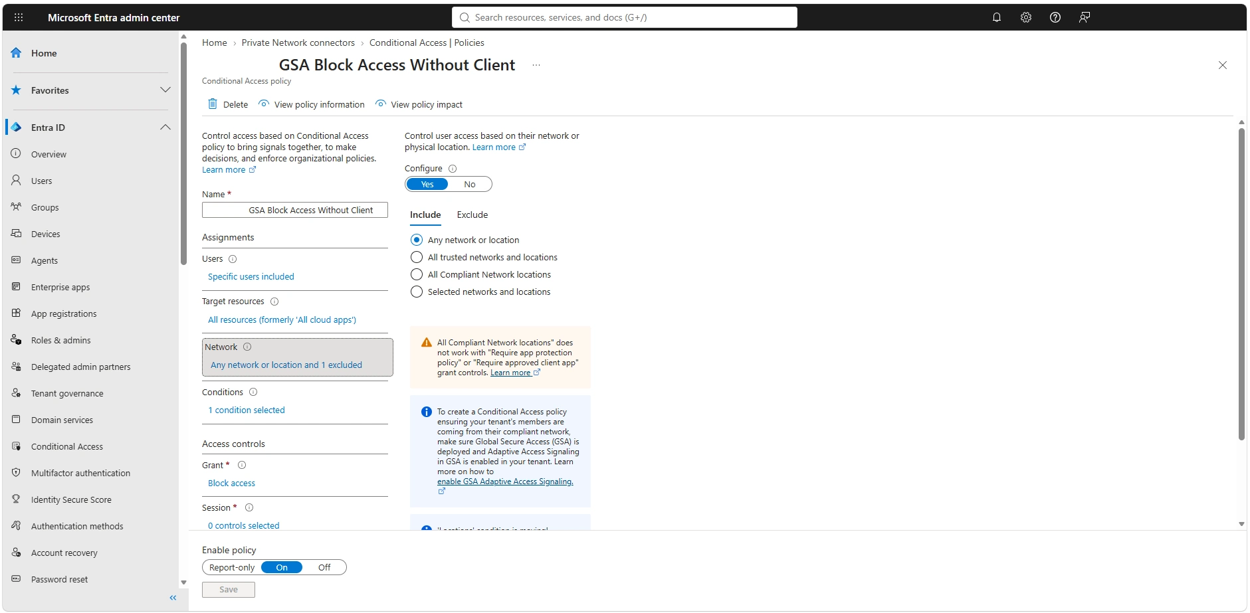
Task: Click the Target resources info icon
Action: 274,302
